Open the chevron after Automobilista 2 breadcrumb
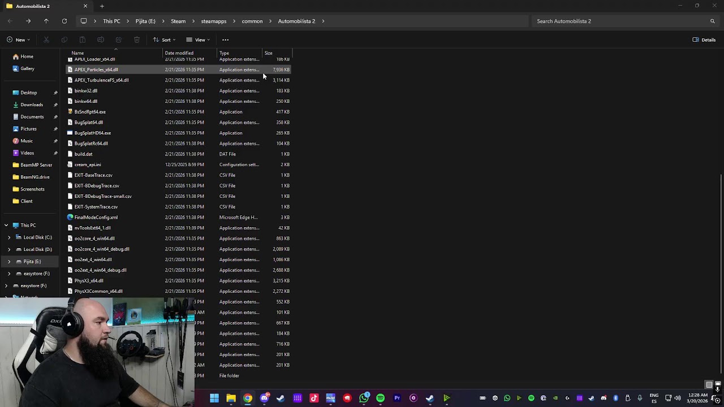The width and height of the screenshot is (724, 407). (x=323, y=21)
